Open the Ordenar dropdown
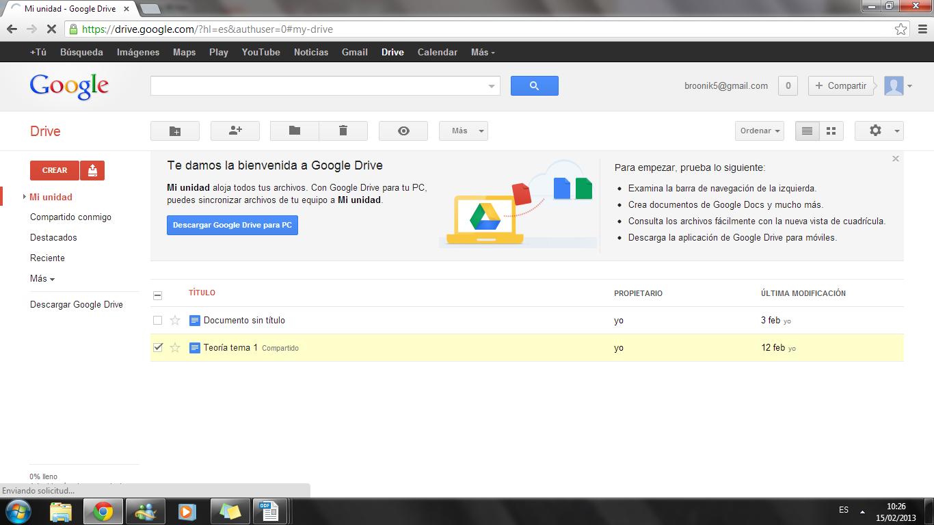934x525 pixels. point(760,131)
